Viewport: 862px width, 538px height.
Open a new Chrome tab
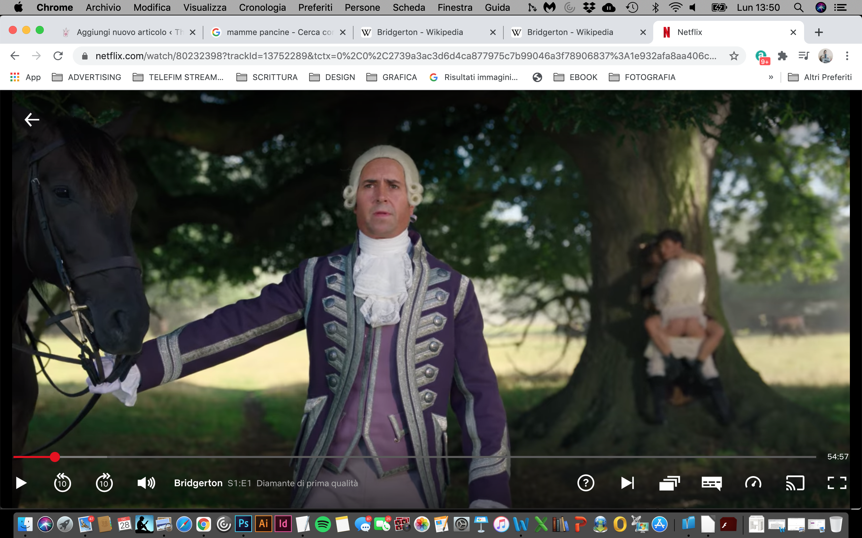click(x=819, y=32)
